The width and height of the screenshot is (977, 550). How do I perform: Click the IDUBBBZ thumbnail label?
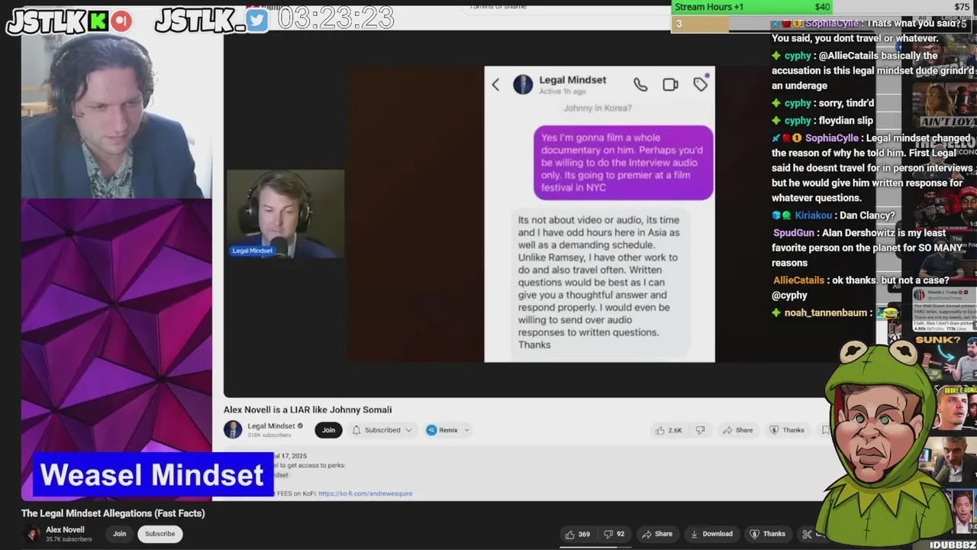click(953, 545)
